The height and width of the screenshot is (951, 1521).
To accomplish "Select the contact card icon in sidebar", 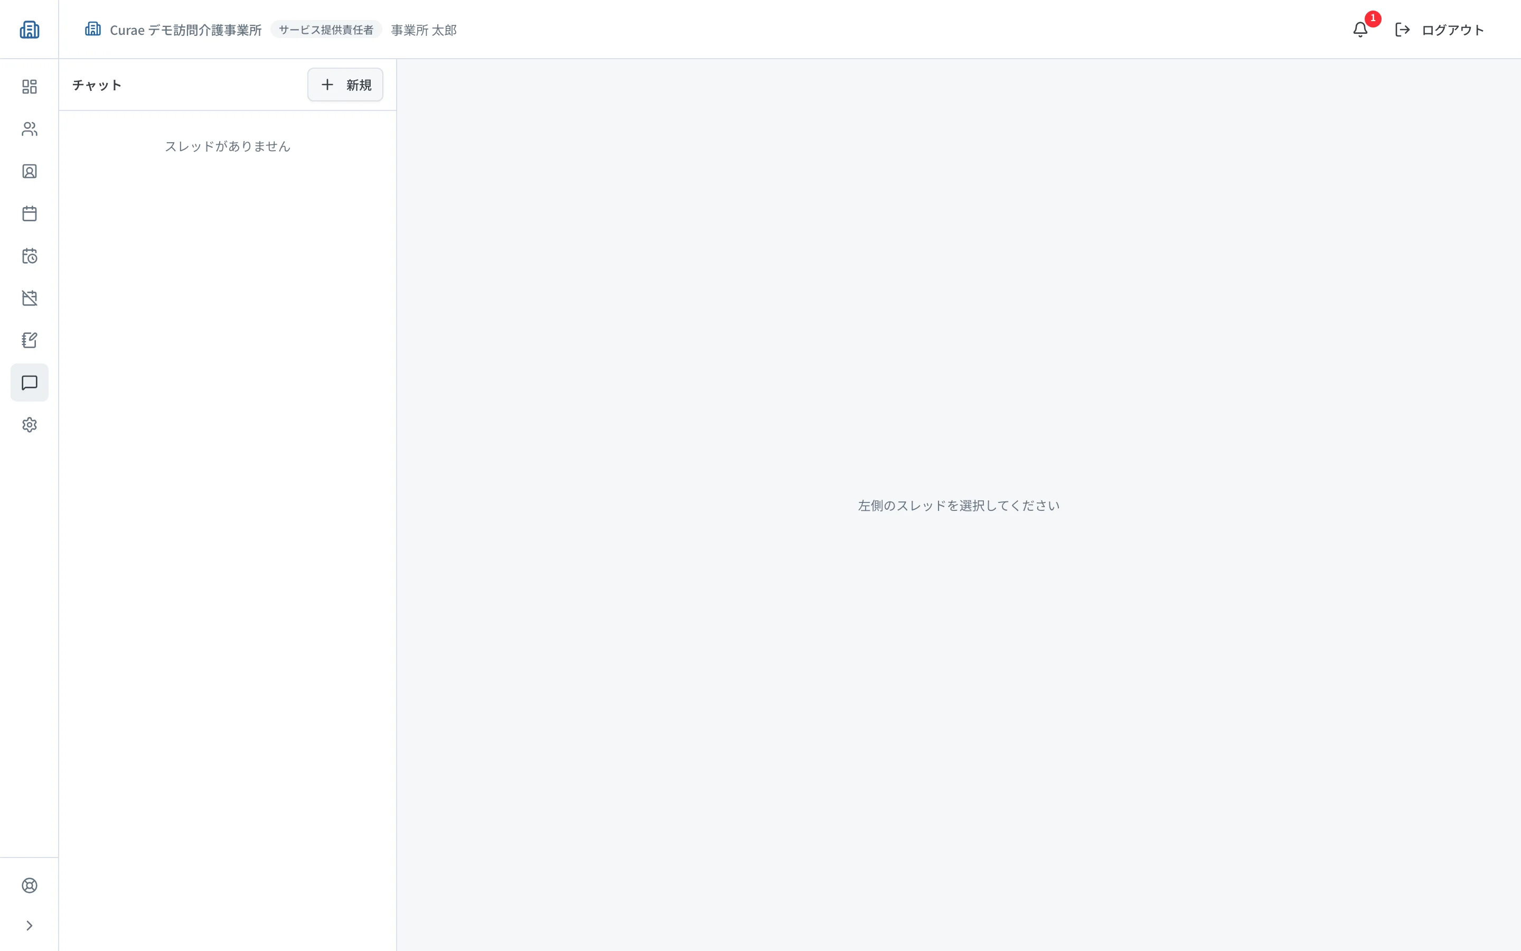I will click(30, 171).
